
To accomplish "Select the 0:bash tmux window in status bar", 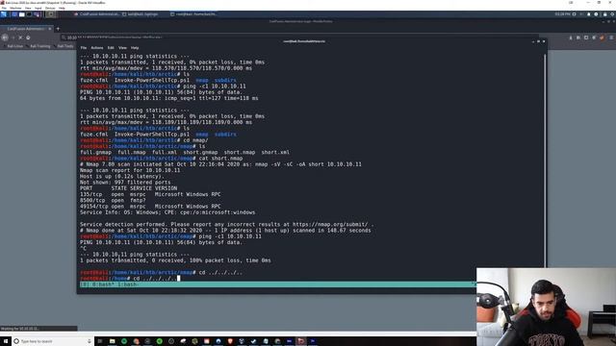I will (x=102, y=284).
